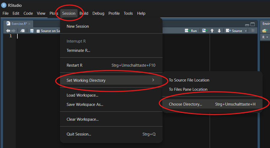
Task: Open the Edit menu
Action: pos(16,13)
